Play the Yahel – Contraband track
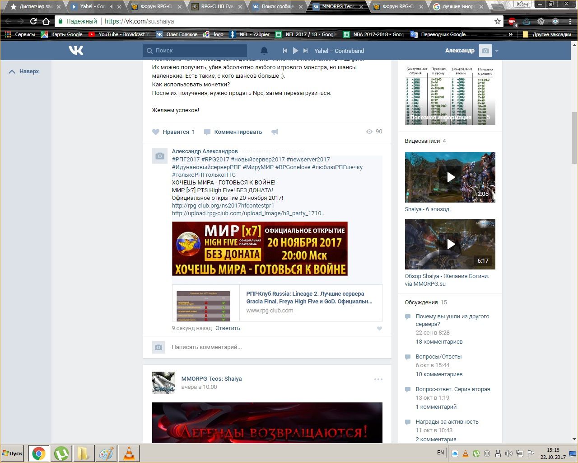 point(295,51)
